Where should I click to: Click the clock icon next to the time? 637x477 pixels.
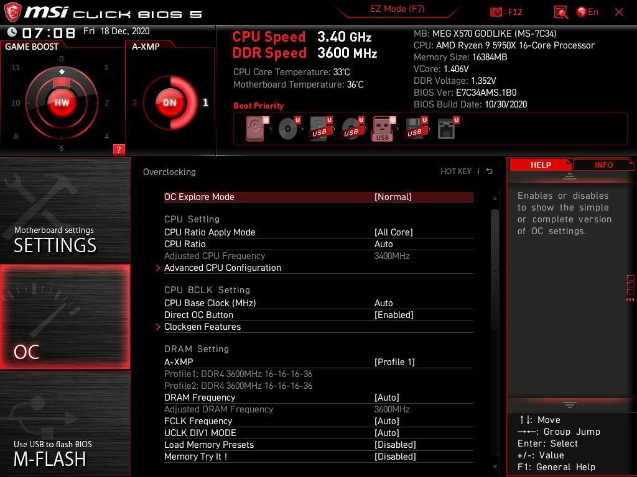click(12, 32)
